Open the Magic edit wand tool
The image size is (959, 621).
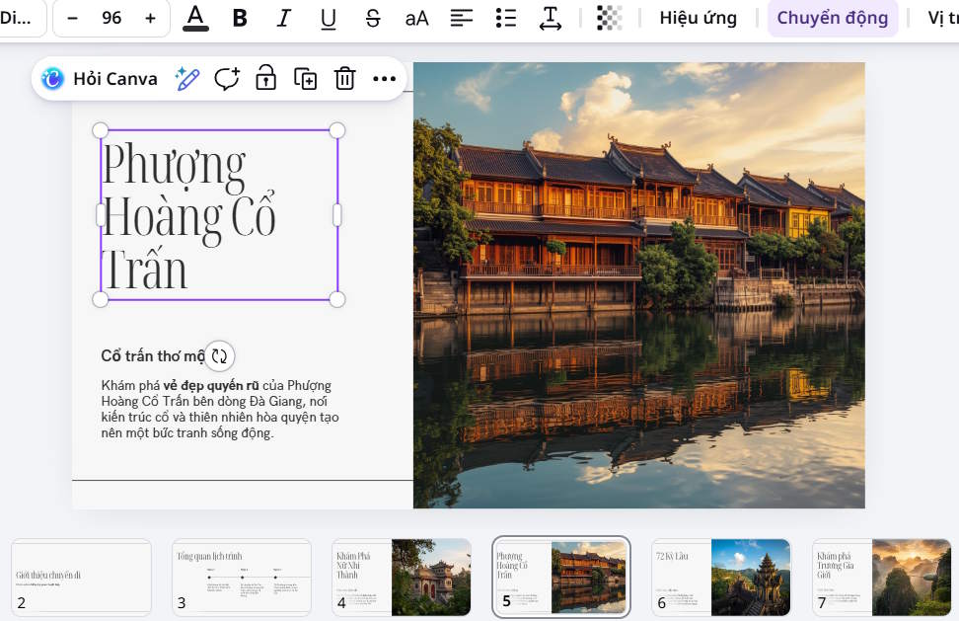[187, 77]
